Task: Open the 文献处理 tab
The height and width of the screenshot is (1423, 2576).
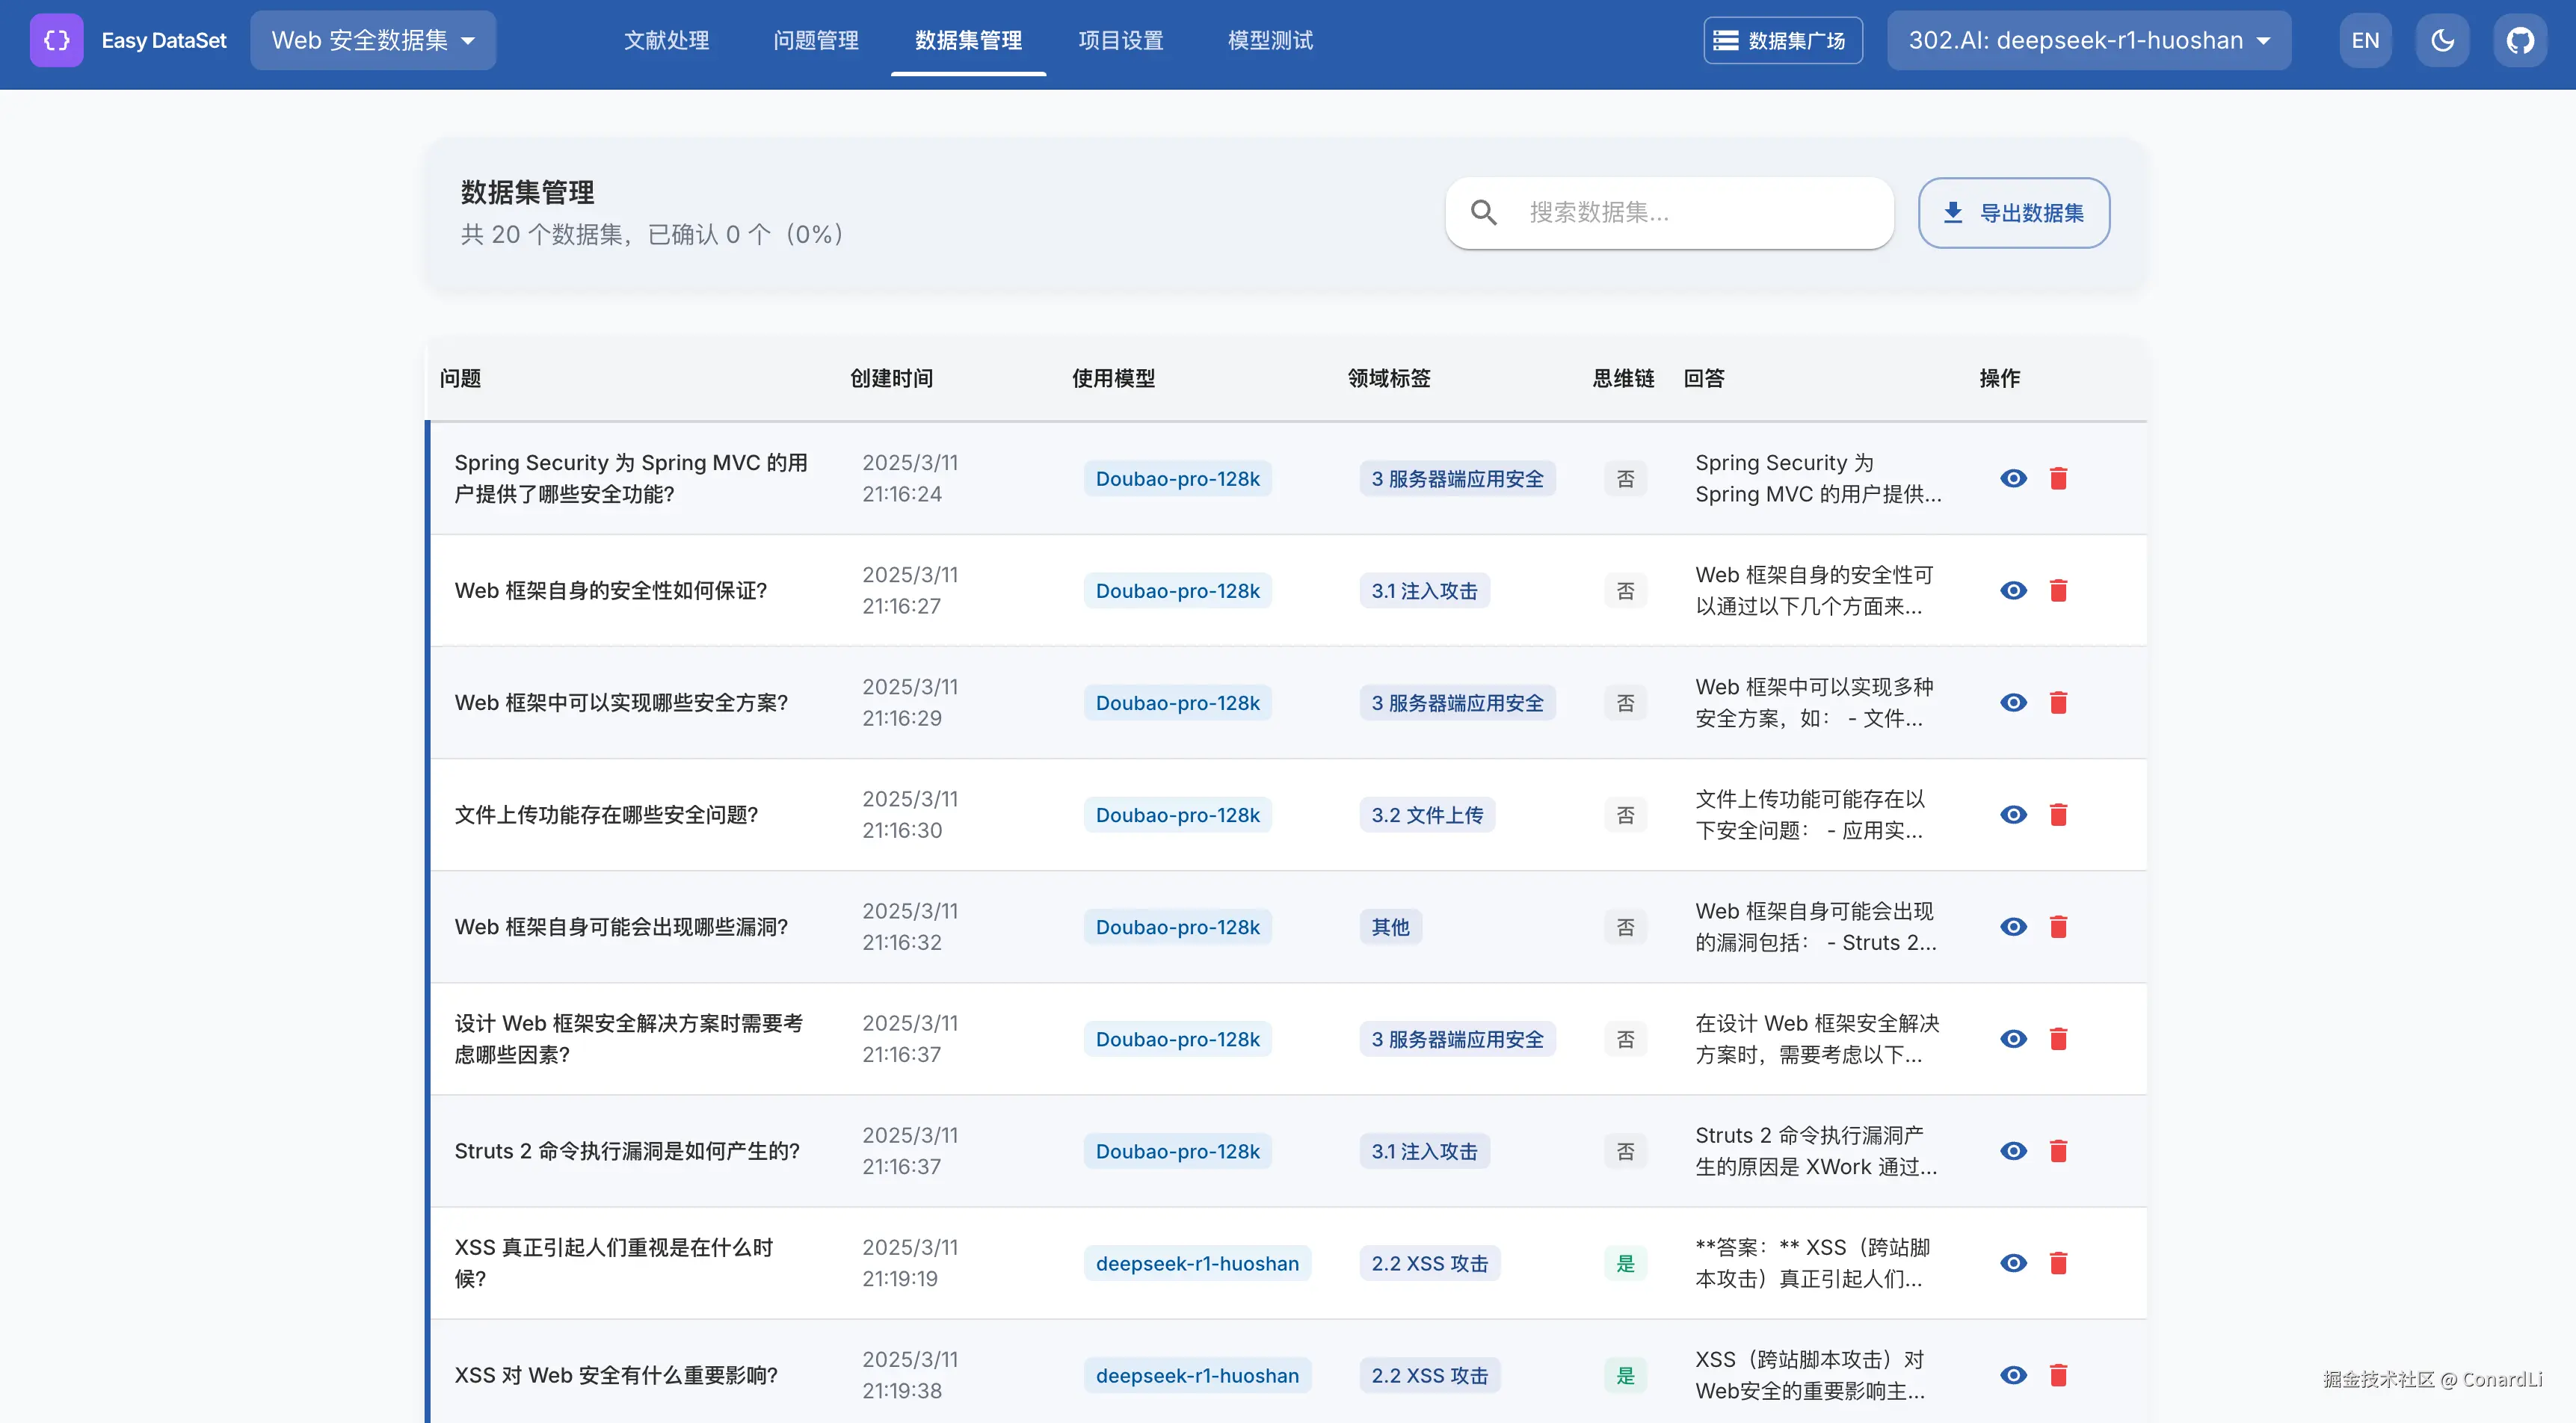Action: (666, 41)
